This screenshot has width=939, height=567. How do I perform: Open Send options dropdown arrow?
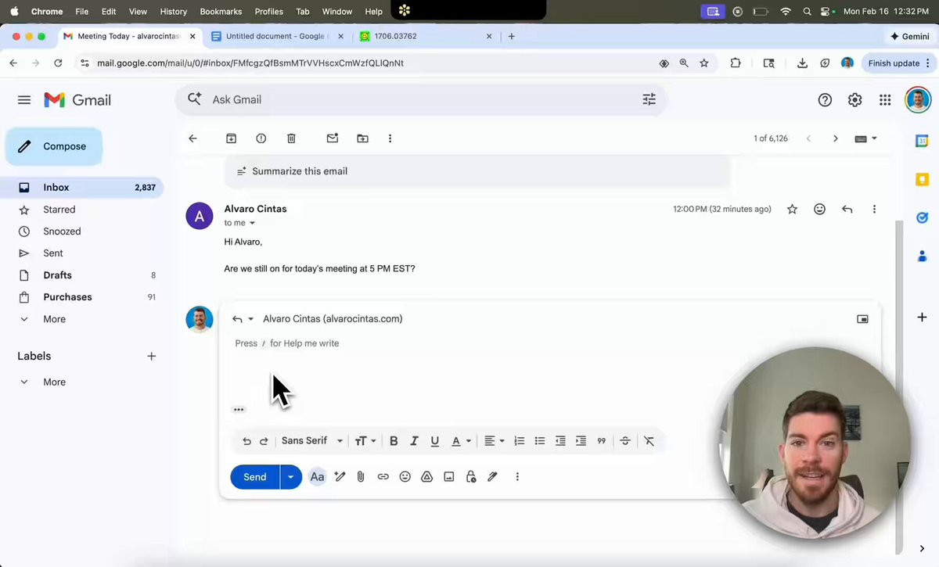pos(290,477)
